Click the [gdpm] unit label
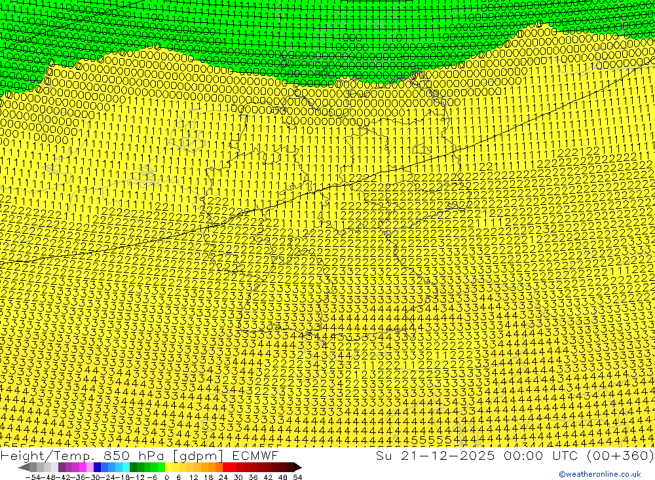 point(198,456)
